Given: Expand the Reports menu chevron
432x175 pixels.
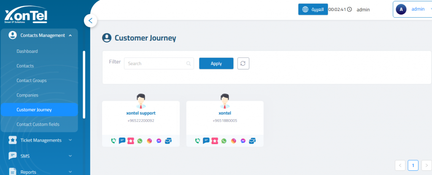Looking at the screenshot, I should click(x=70, y=172).
